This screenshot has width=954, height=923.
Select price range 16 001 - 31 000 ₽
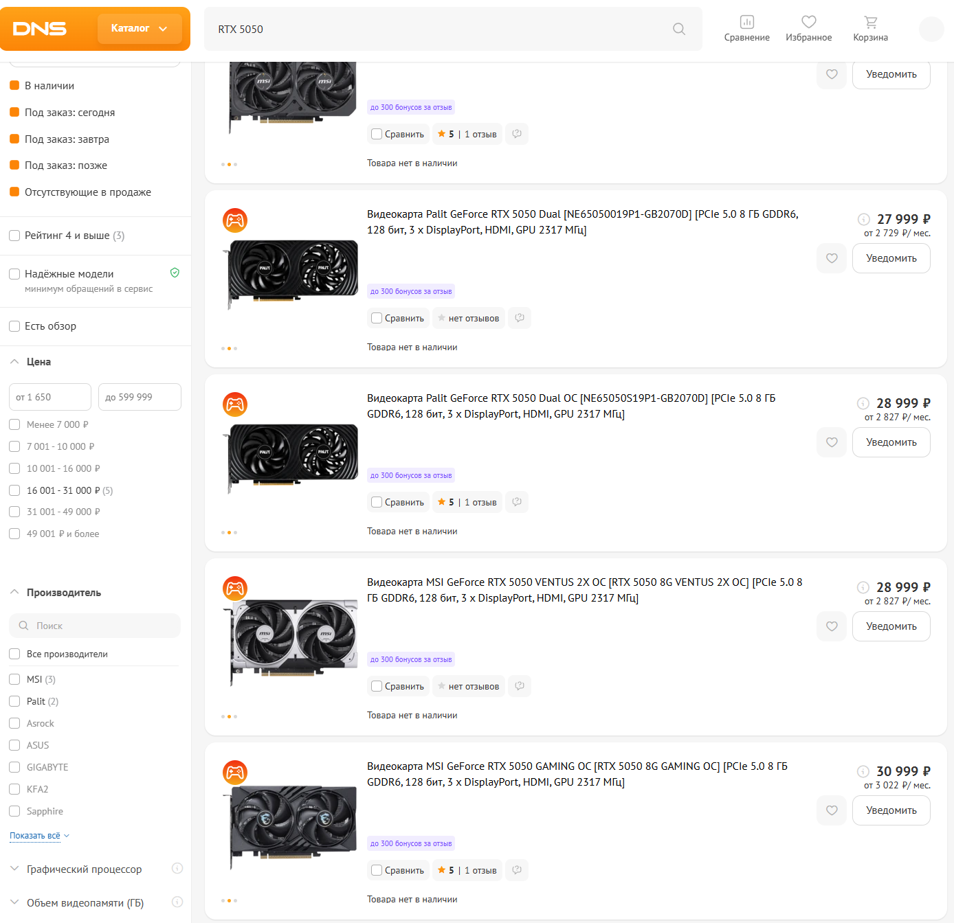click(x=14, y=490)
